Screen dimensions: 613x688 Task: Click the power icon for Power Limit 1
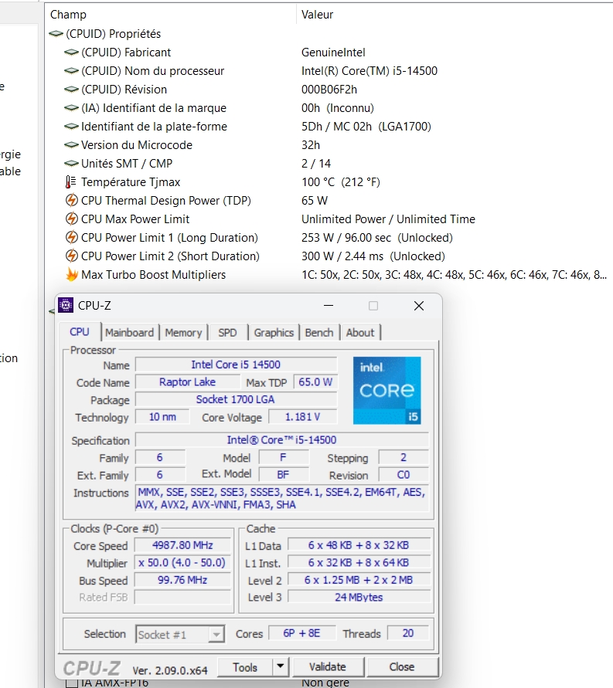pyautogui.click(x=71, y=237)
